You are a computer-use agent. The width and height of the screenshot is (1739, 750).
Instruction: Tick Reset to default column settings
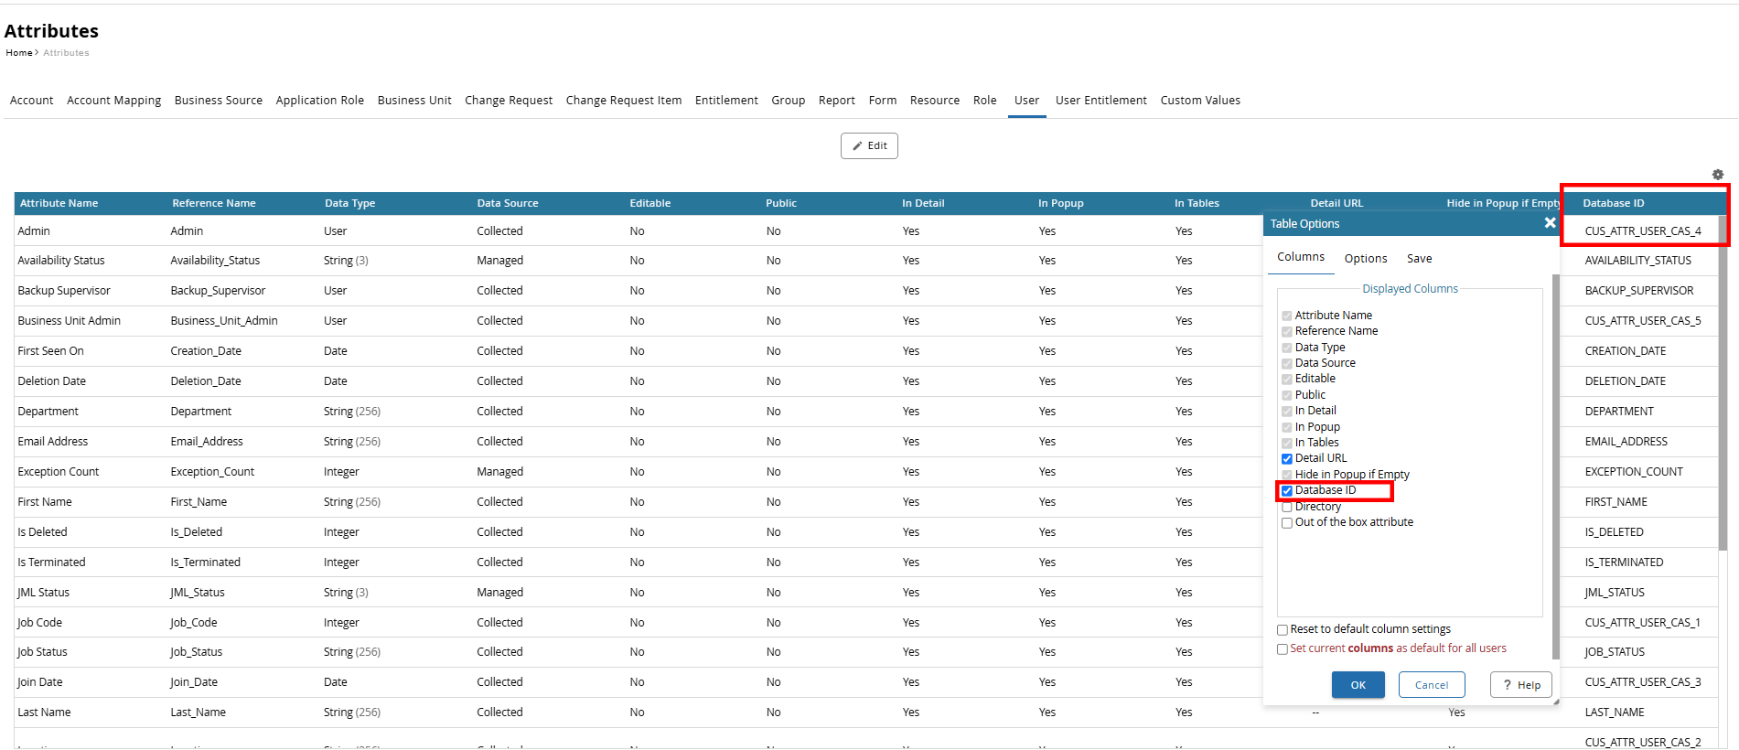point(1283,630)
